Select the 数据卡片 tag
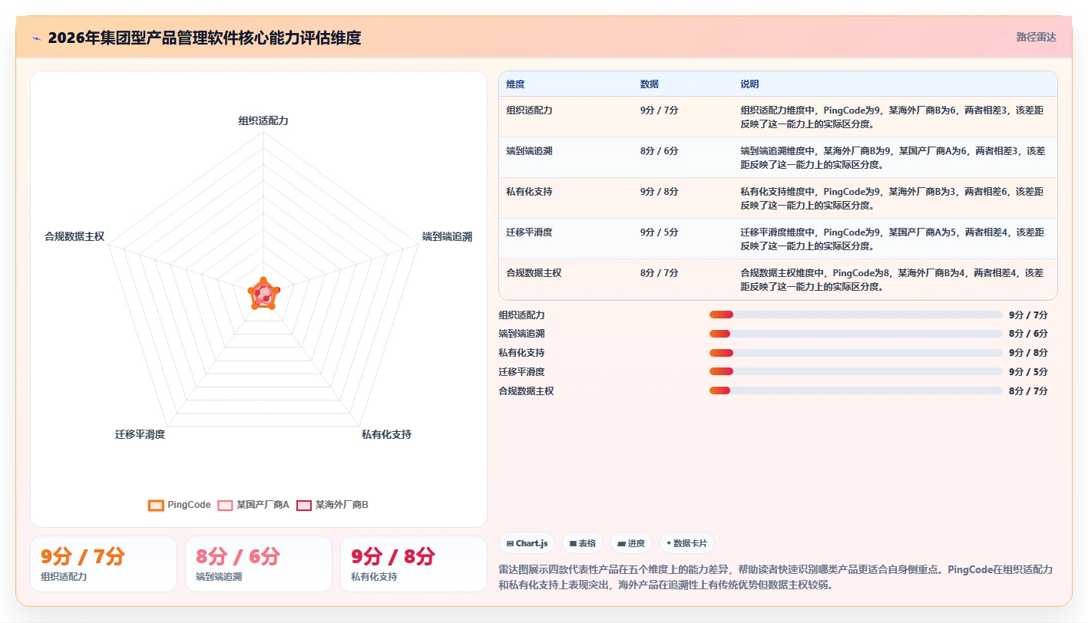1088x623 pixels. click(x=686, y=543)
